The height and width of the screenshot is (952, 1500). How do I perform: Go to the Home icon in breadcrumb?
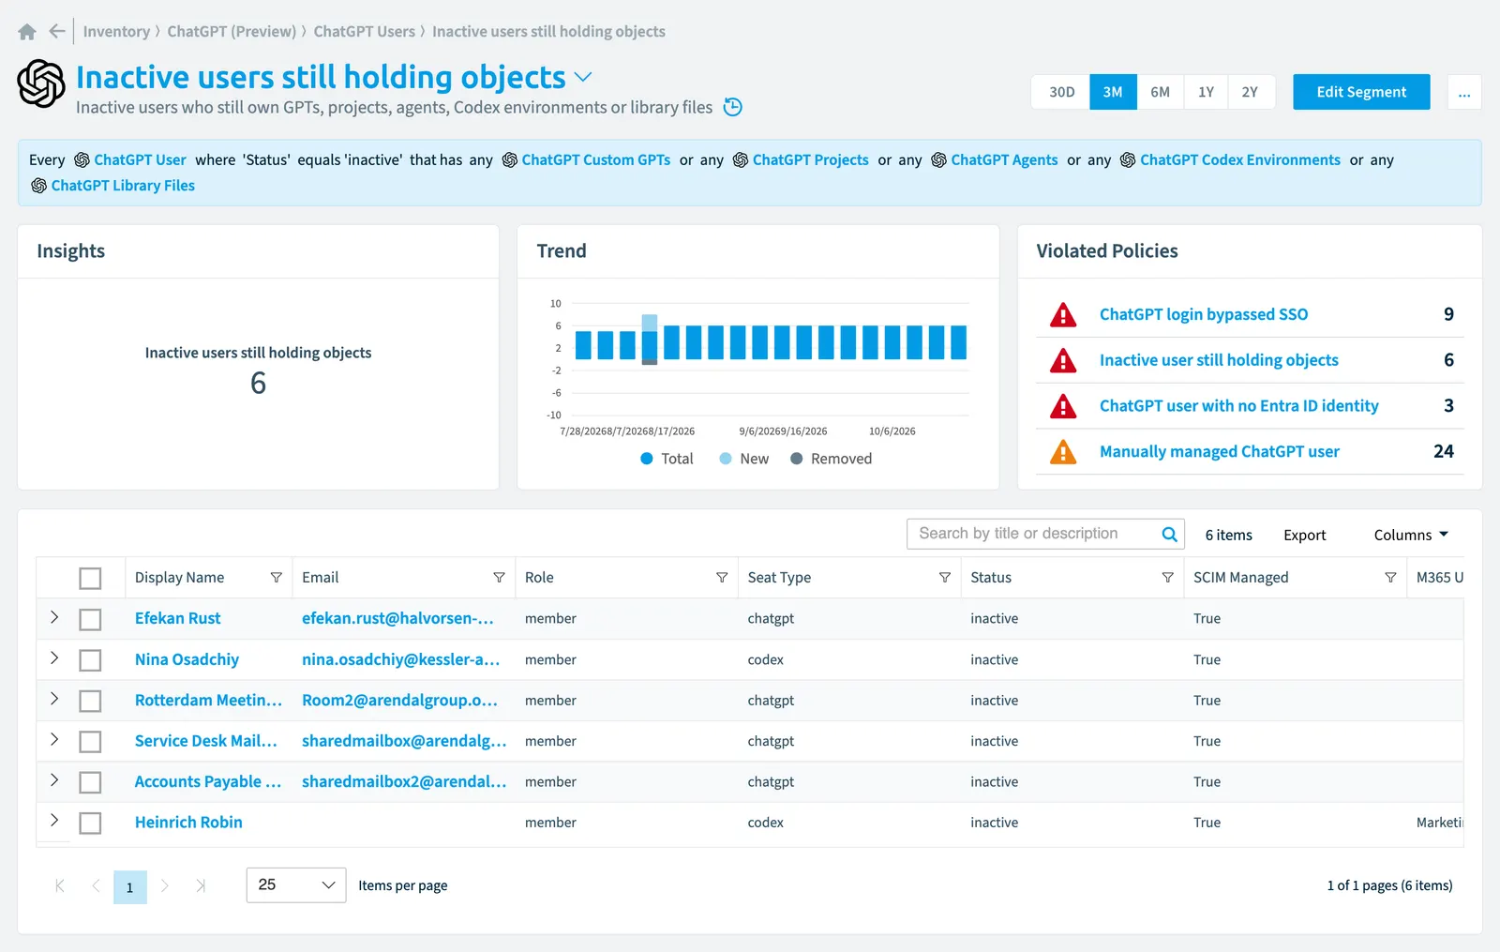[27, 32]
